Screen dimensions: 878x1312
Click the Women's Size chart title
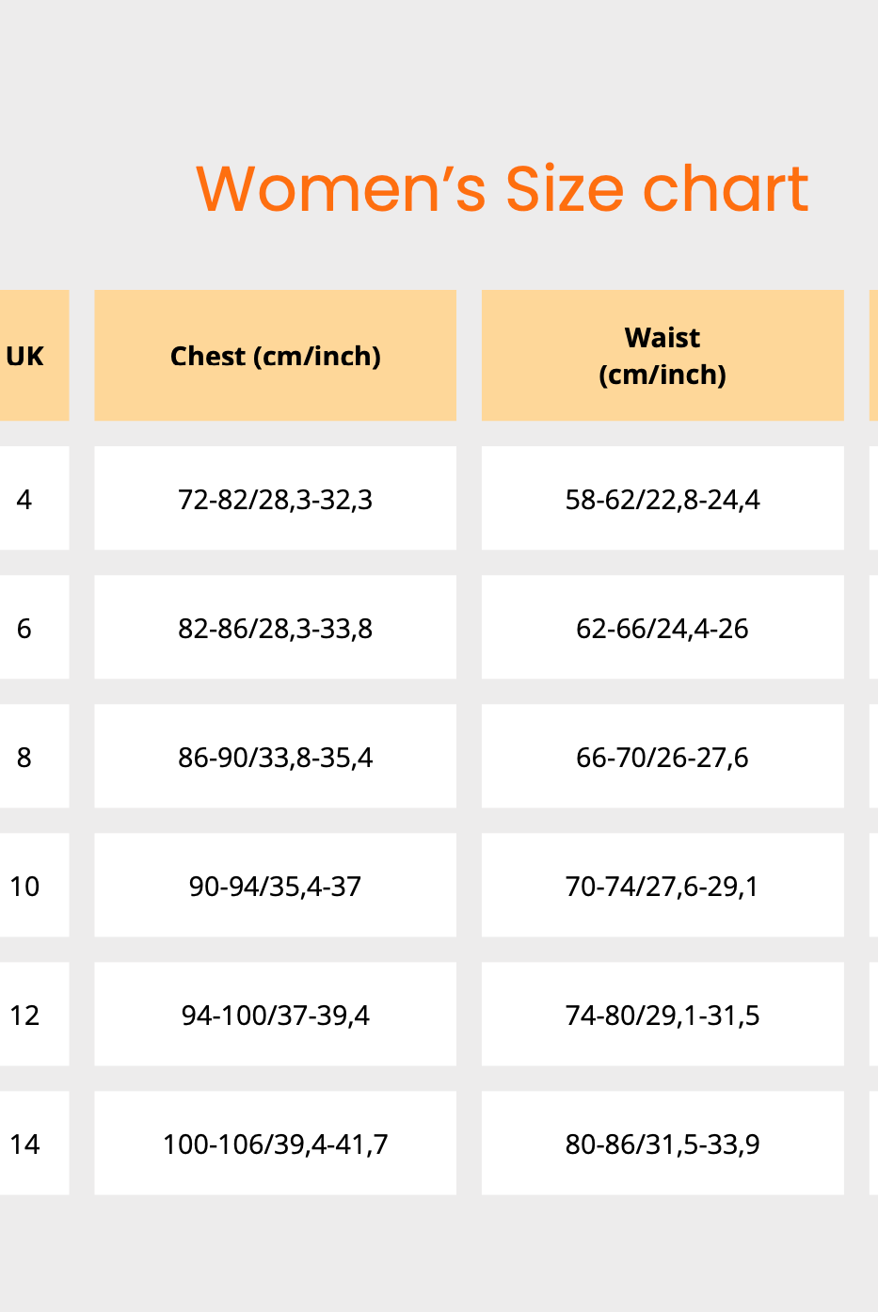pyautogui.click(x=502, y=188)
